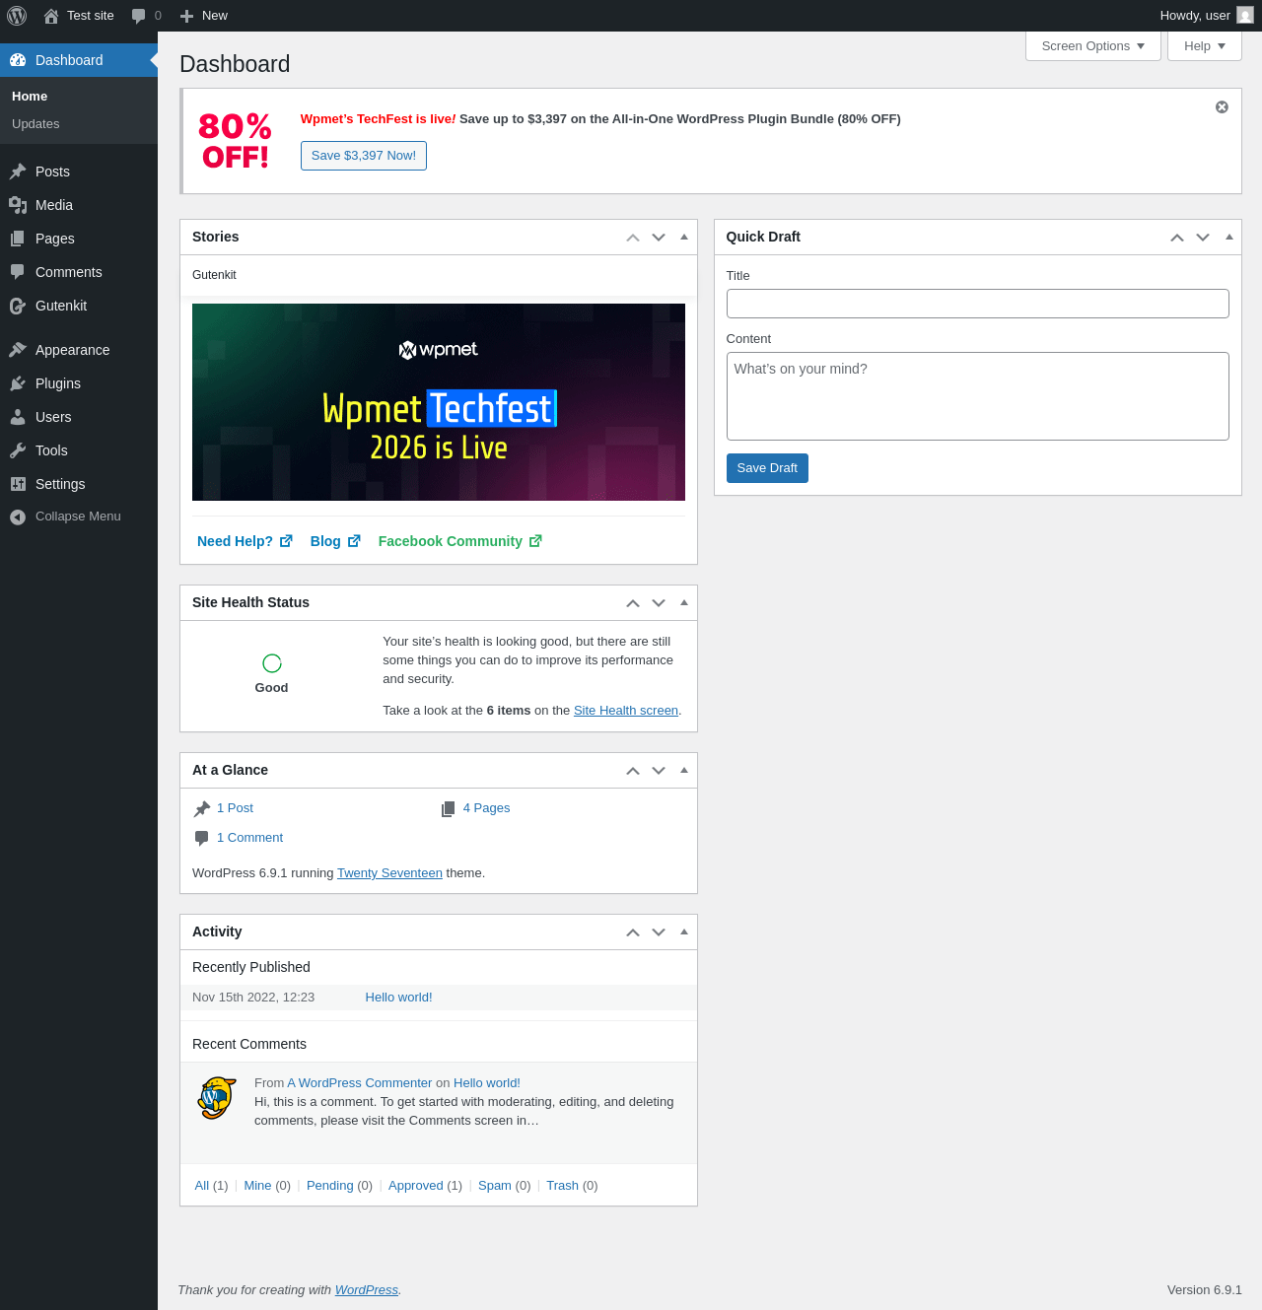
Task: Click the pushpin icon beside 1 Post
Action: [x=202, y=808]
